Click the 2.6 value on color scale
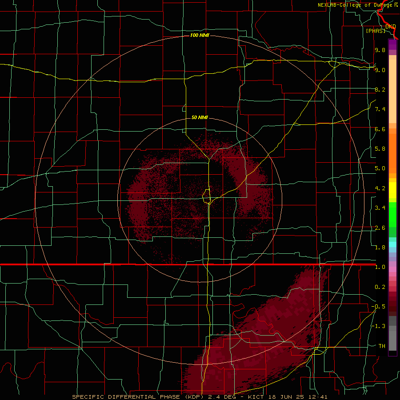This screenshot has height=400, width=400. (380, 228)
